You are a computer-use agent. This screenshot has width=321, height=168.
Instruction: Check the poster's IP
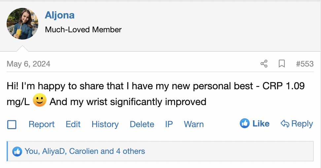point(169,124)
